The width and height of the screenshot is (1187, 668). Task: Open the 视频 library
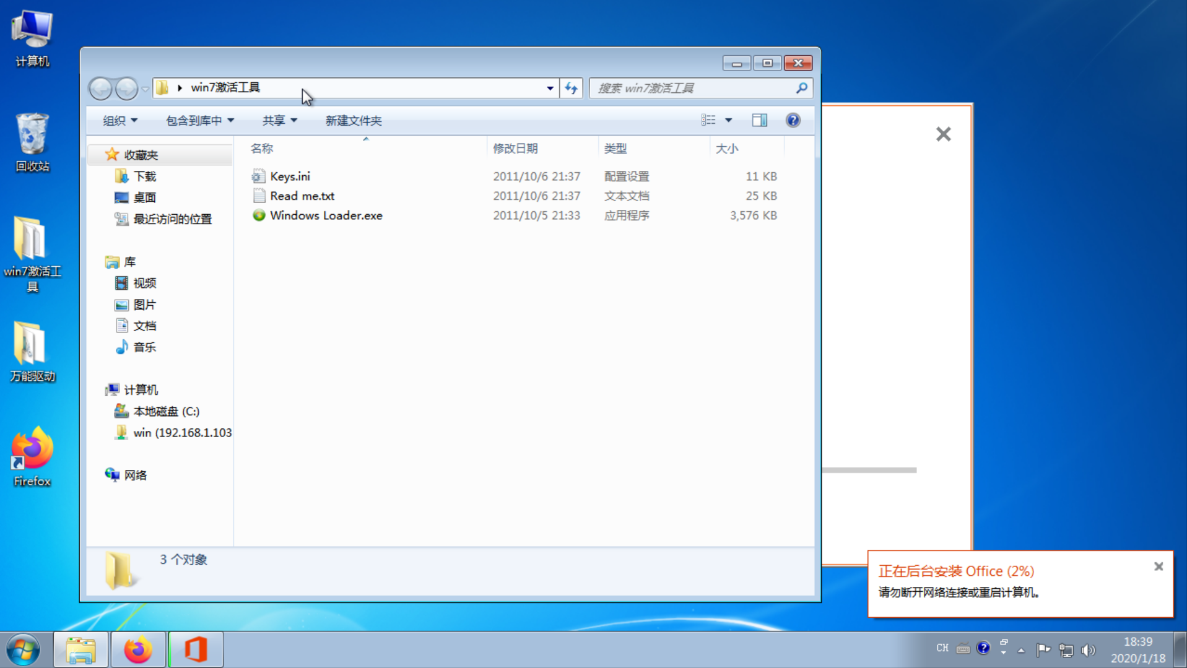(145, 283)
